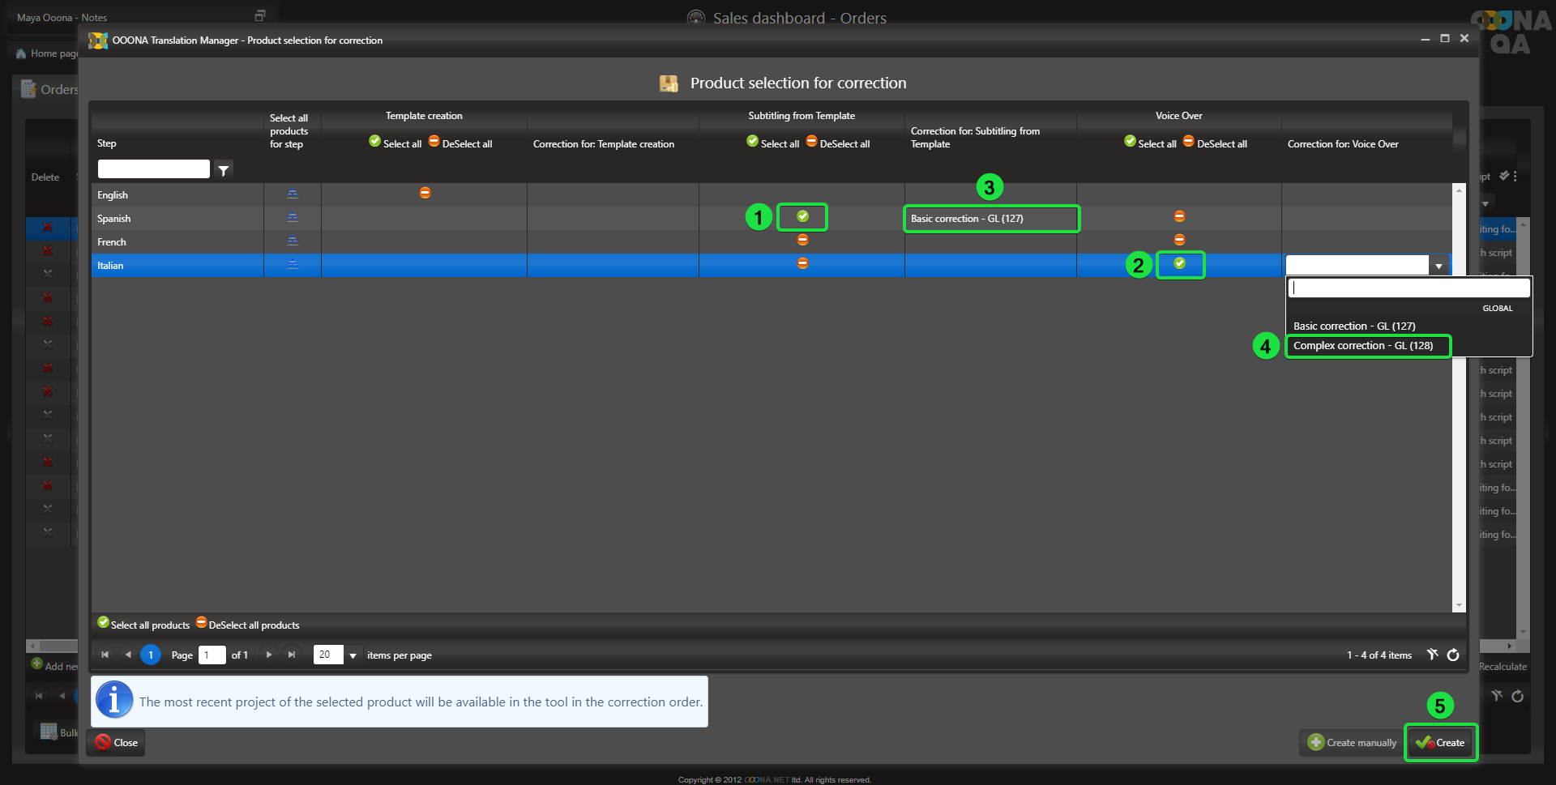1556x785 pixels.
Task: Go to first page of grid
Action: [x=105, y=655]
